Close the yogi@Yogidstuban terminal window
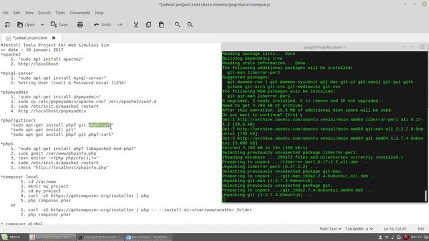This screenshot has height=241, width=429. (422, 47)
